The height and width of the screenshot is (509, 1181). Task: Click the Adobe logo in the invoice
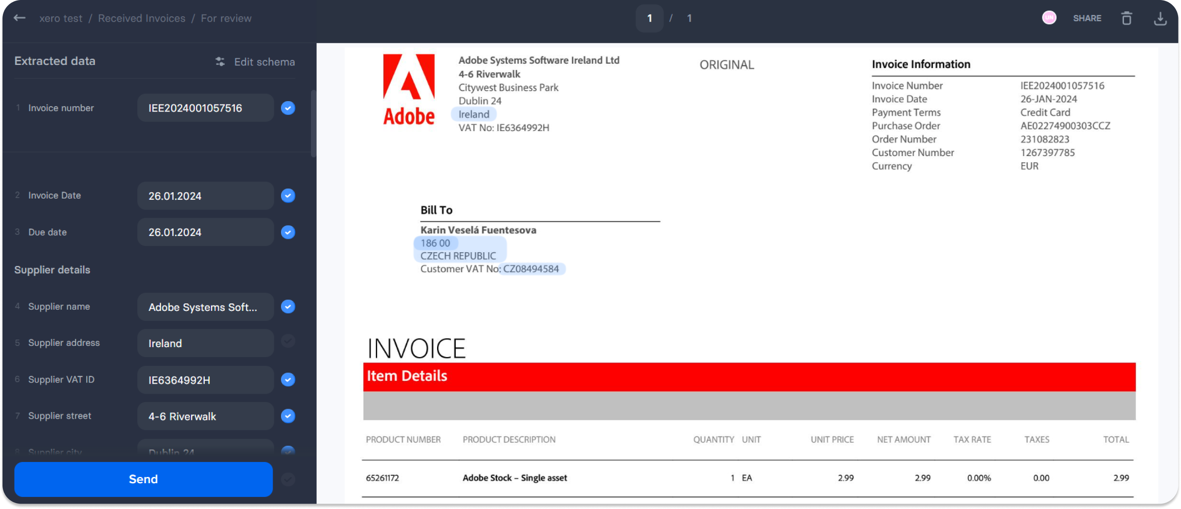click(x=408, y=90)
